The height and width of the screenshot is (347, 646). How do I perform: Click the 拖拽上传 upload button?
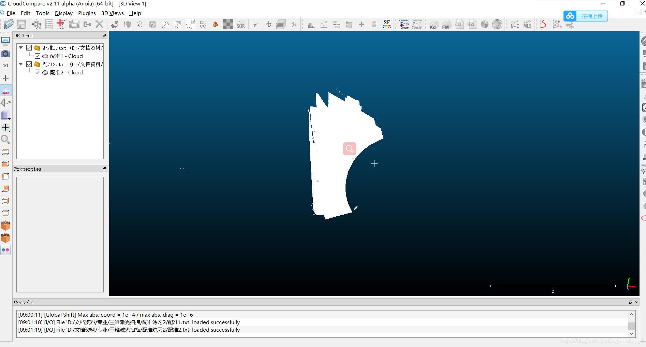pyautogui.click(x=586, y=16)
